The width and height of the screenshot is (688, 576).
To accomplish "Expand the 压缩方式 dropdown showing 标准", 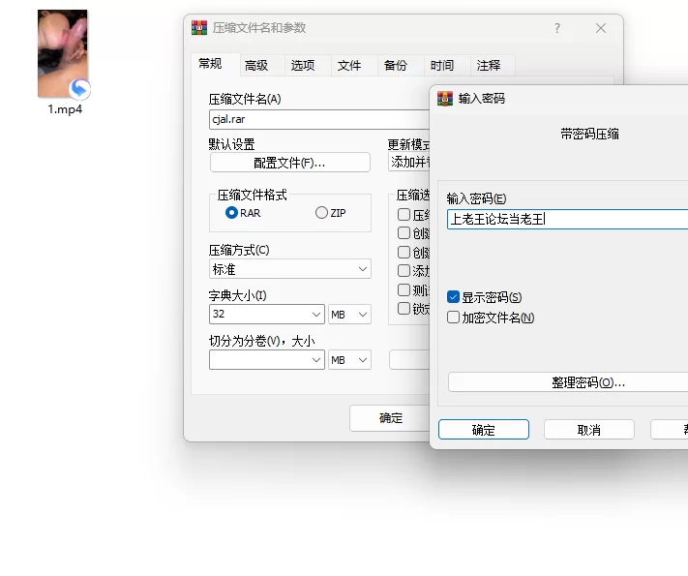I will [x=290, y=269].
